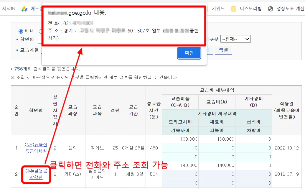Image resolution: width=305 pixels, height=189 pixels.
Task: Click the 2 link for 뉴욕실용음악학원 instructors
Action: click(x=55, y=148)
